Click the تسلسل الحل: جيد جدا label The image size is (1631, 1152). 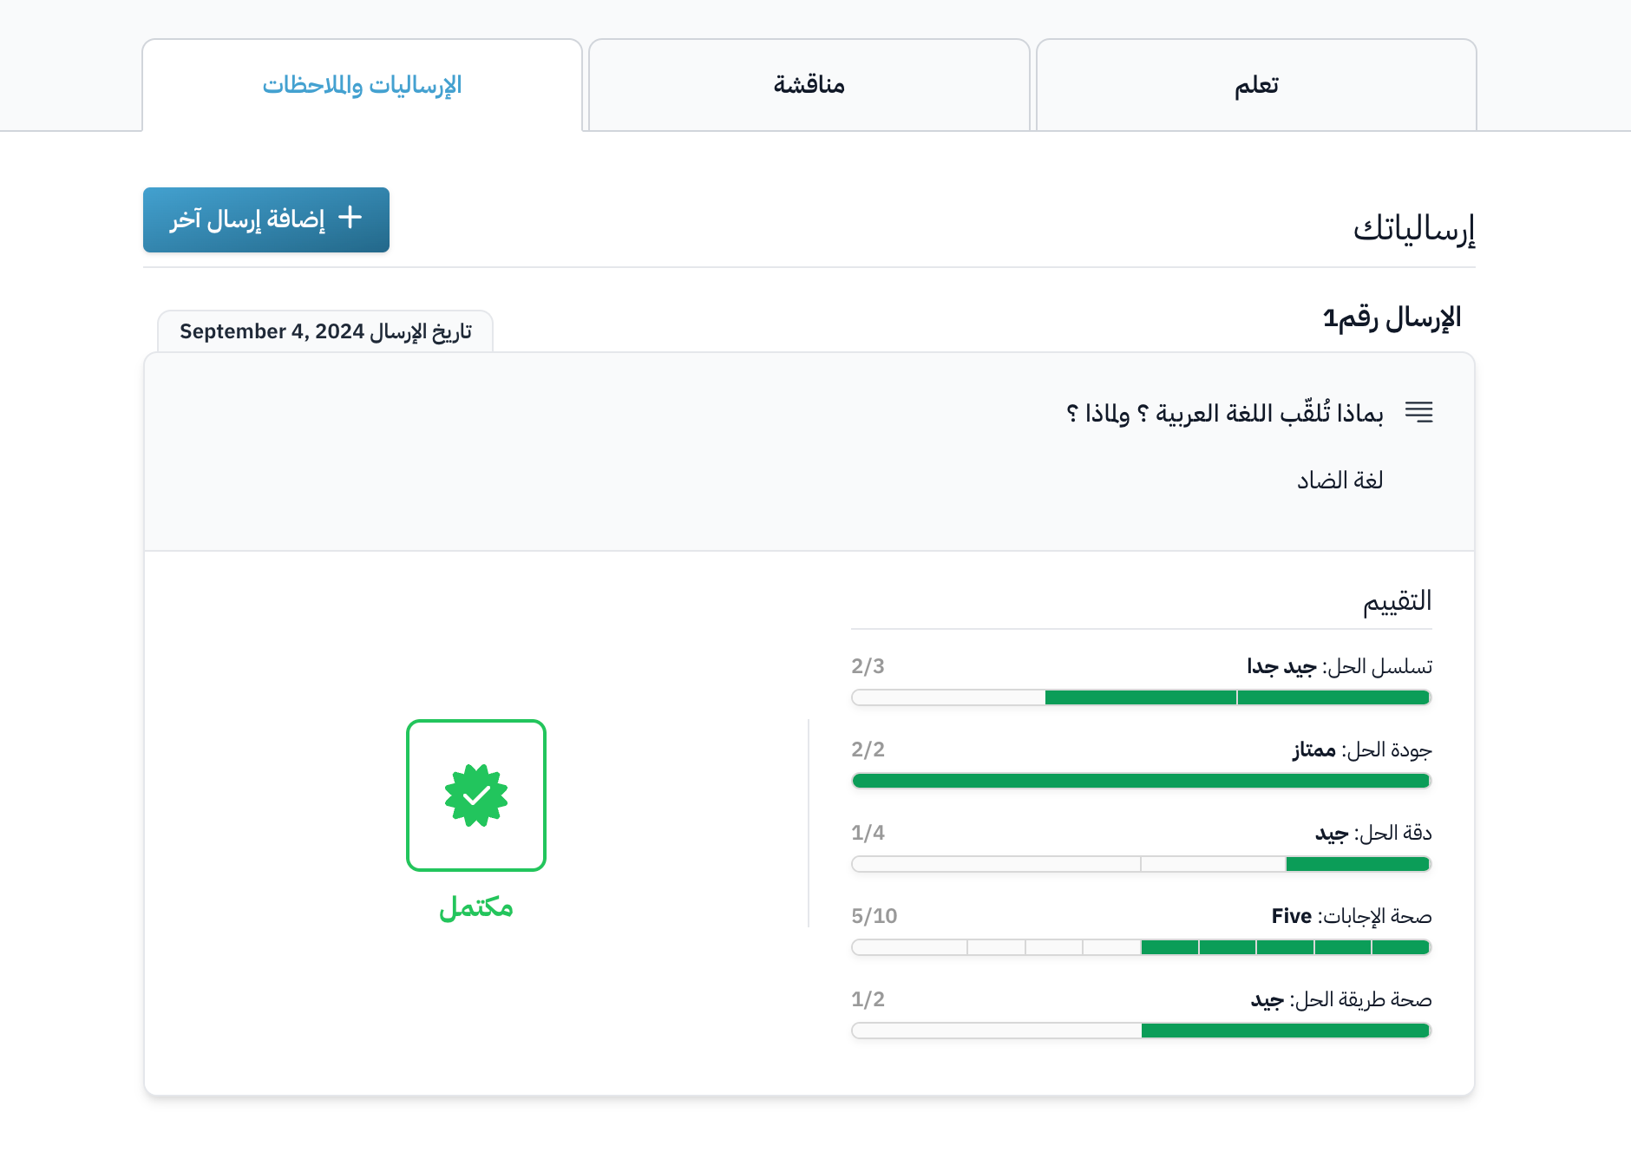tap(1340, 666)
